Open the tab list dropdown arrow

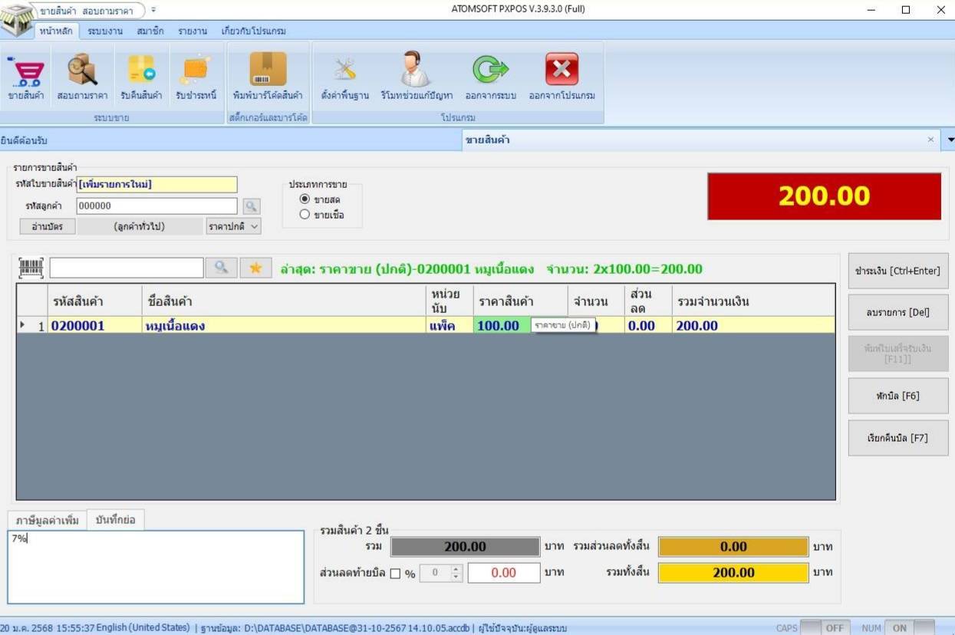[x=950, y=140]
